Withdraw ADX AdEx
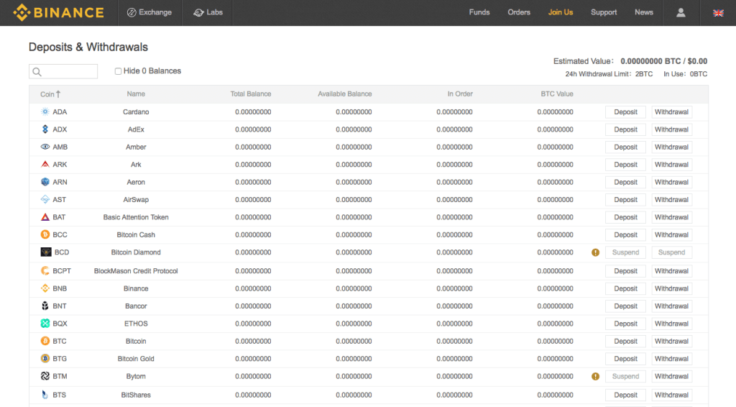 tap(672, 129)
